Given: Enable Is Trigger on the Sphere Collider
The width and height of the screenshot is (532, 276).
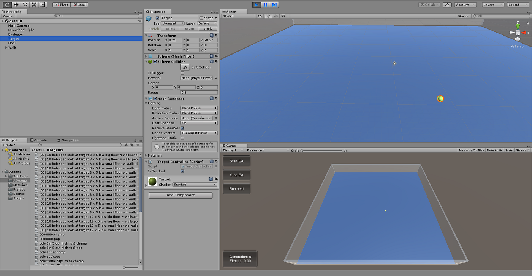Looking at the screenshot, I should [x=182, y=73].
